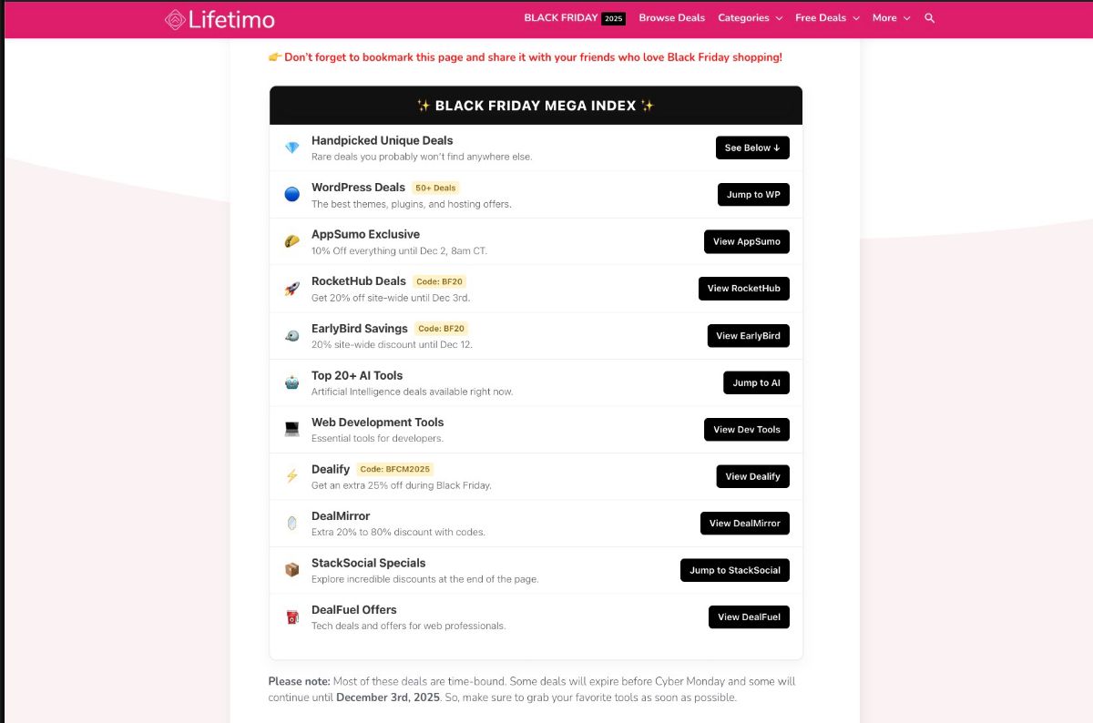Click the cocoon icon beside DealMirror

tap(291, 522)
